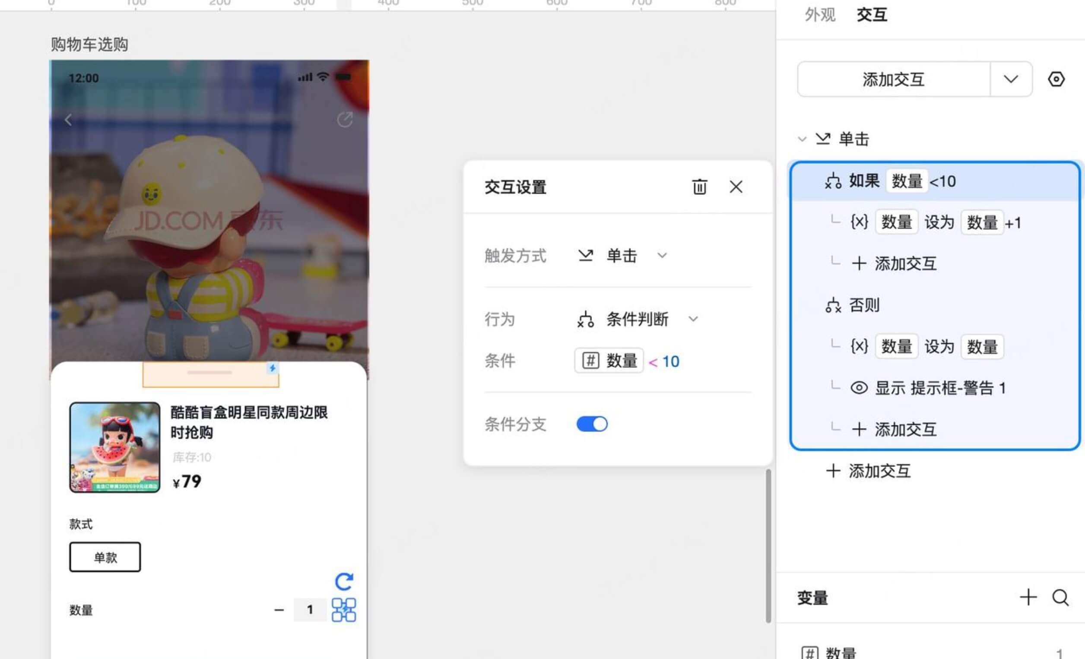This screenshot has width=1085, height=659.
Task: Click the back arrow on phone mockup
Action: (x=68, y=120)
